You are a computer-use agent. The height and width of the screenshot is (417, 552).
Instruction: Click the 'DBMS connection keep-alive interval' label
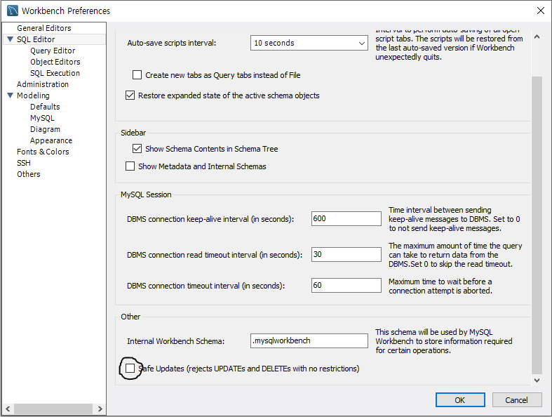[x=210, y=219]
